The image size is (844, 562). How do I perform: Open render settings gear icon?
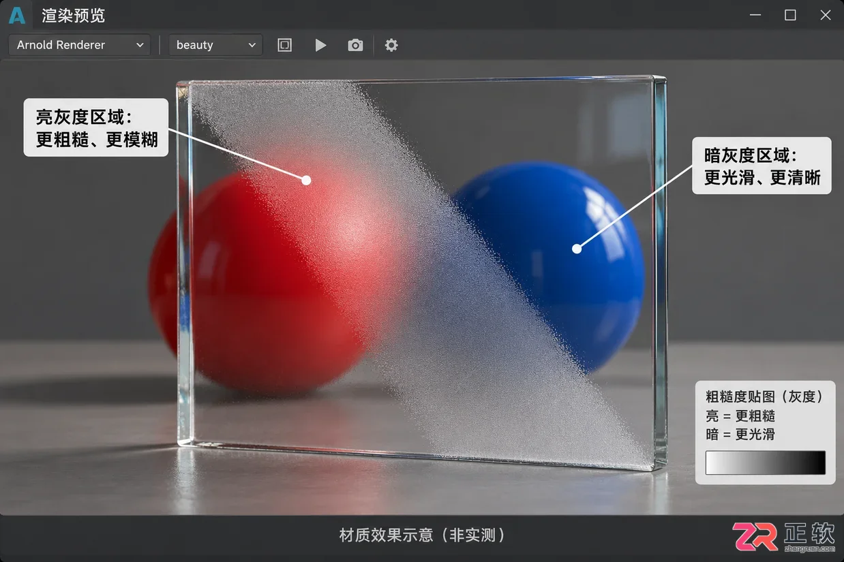391,45
